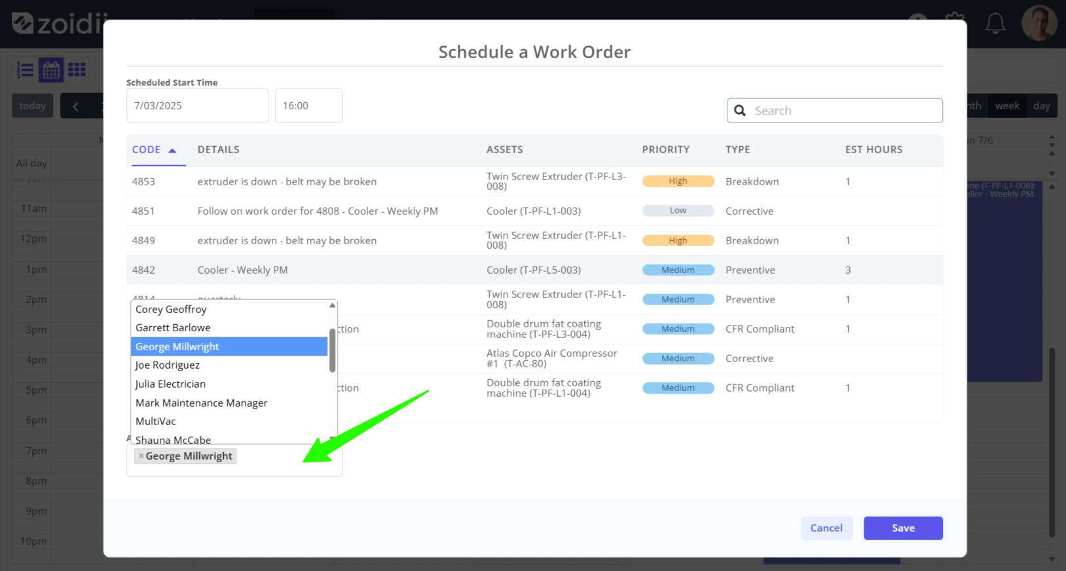The image size is (1066, 571).
Task: Select work order 4853 row
Action: (x=534, y=181)
